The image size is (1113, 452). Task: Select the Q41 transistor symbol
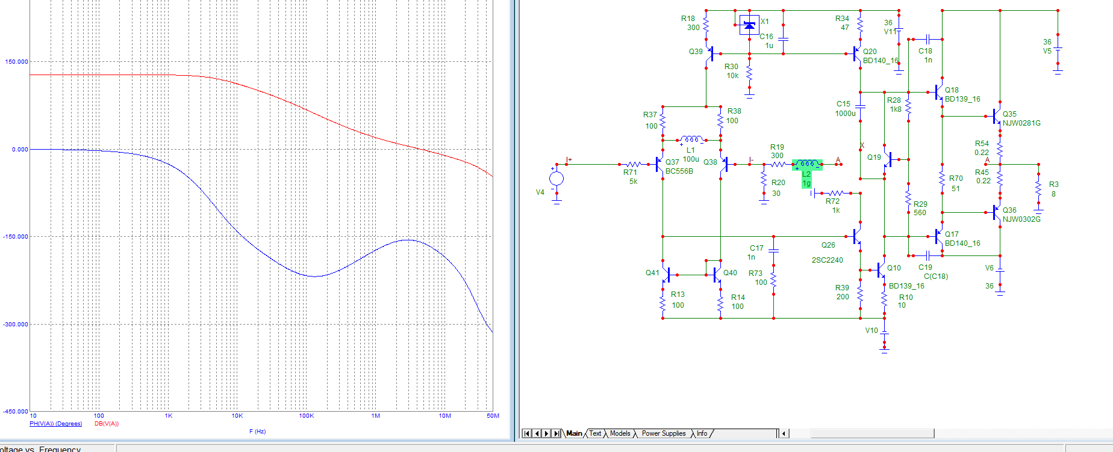tap(666, 275)
